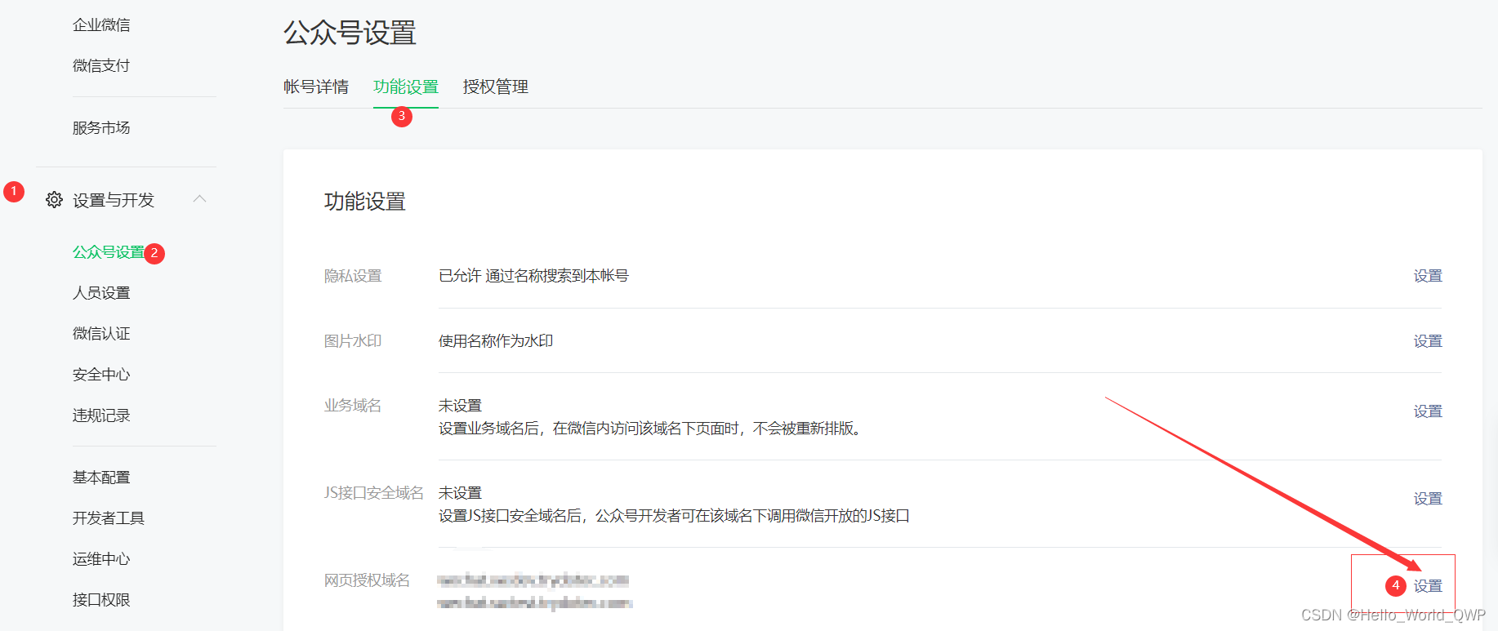Viewport: 1498px width, 631px height.
Task: Click the JS接口安全域名 row label
Action: point(374,493)
